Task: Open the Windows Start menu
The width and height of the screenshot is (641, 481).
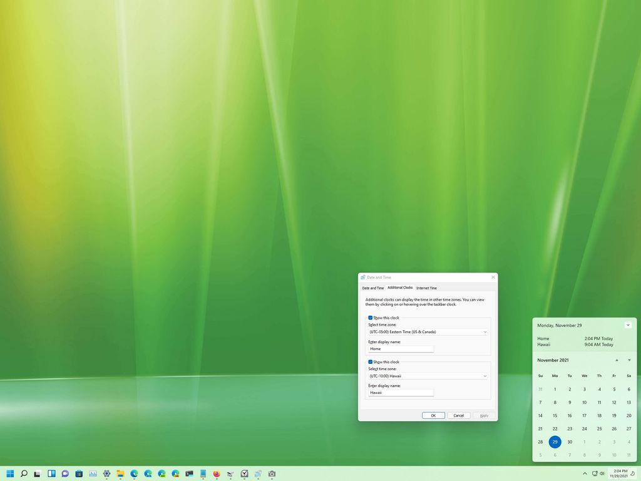Action: 11,473
